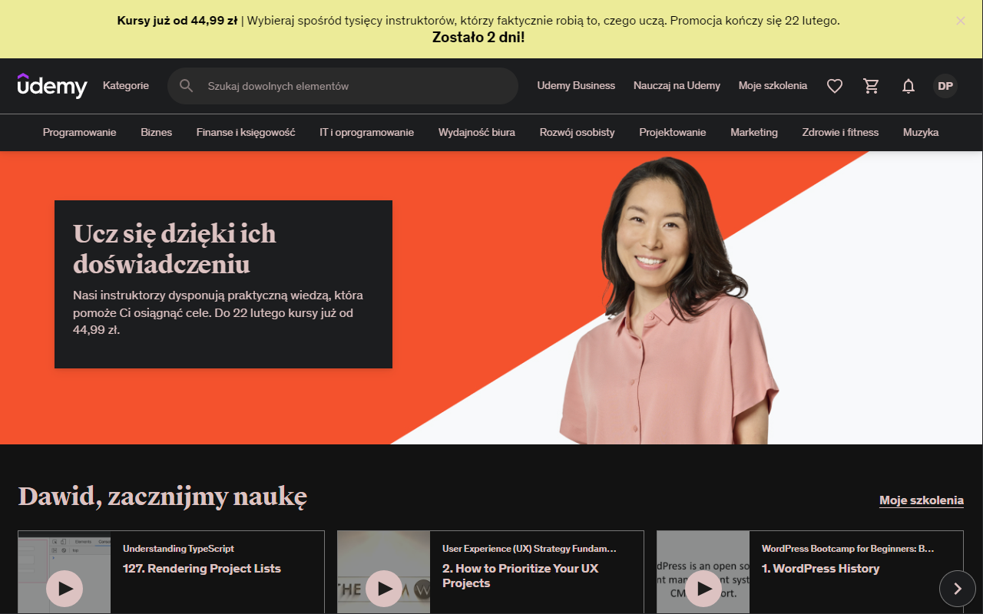Screen dimensions: 983x614
Task: Click the Ucz się dzięki ich doświadczeniu heading
Action: 174,249
